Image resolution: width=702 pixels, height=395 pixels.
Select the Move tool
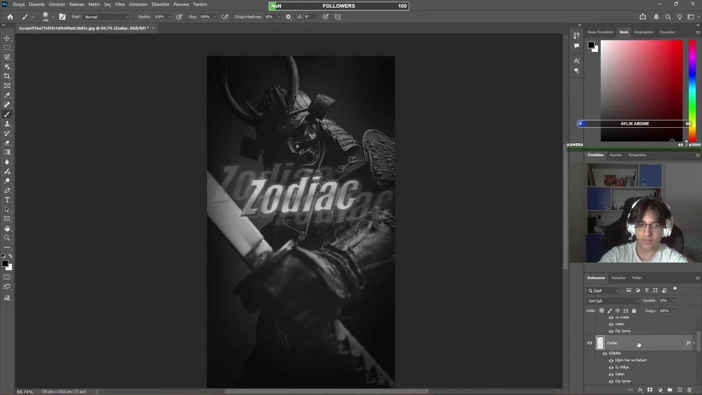pyautogui.click(x=7, y=38)
